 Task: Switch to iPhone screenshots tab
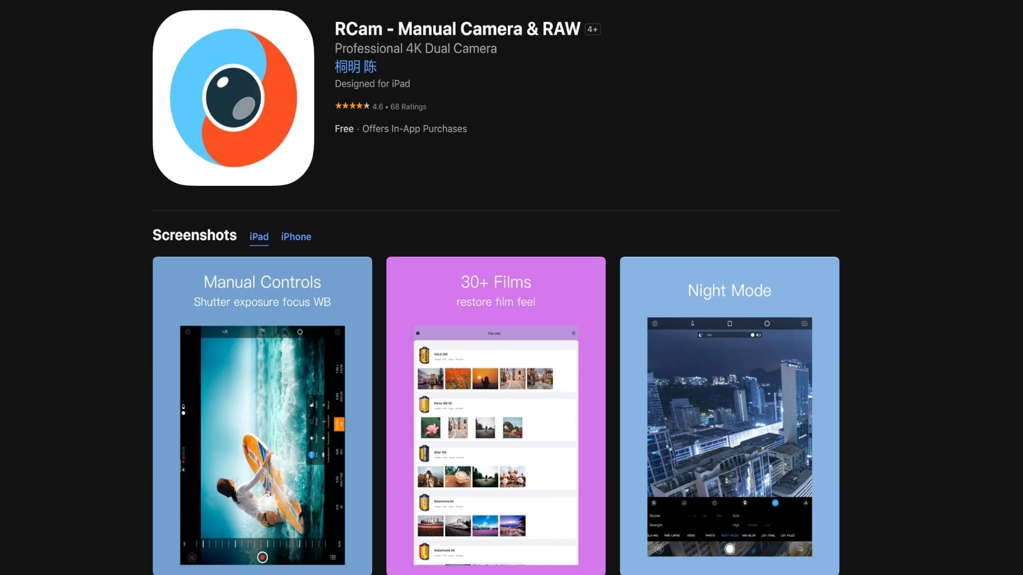click(x=296, y=236)
